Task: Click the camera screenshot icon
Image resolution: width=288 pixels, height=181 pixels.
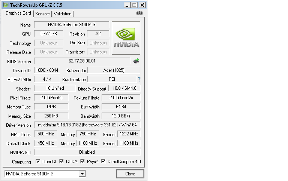Action: pos(139,13)
